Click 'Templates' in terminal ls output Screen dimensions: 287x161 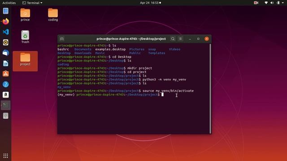tap(157, 53)
